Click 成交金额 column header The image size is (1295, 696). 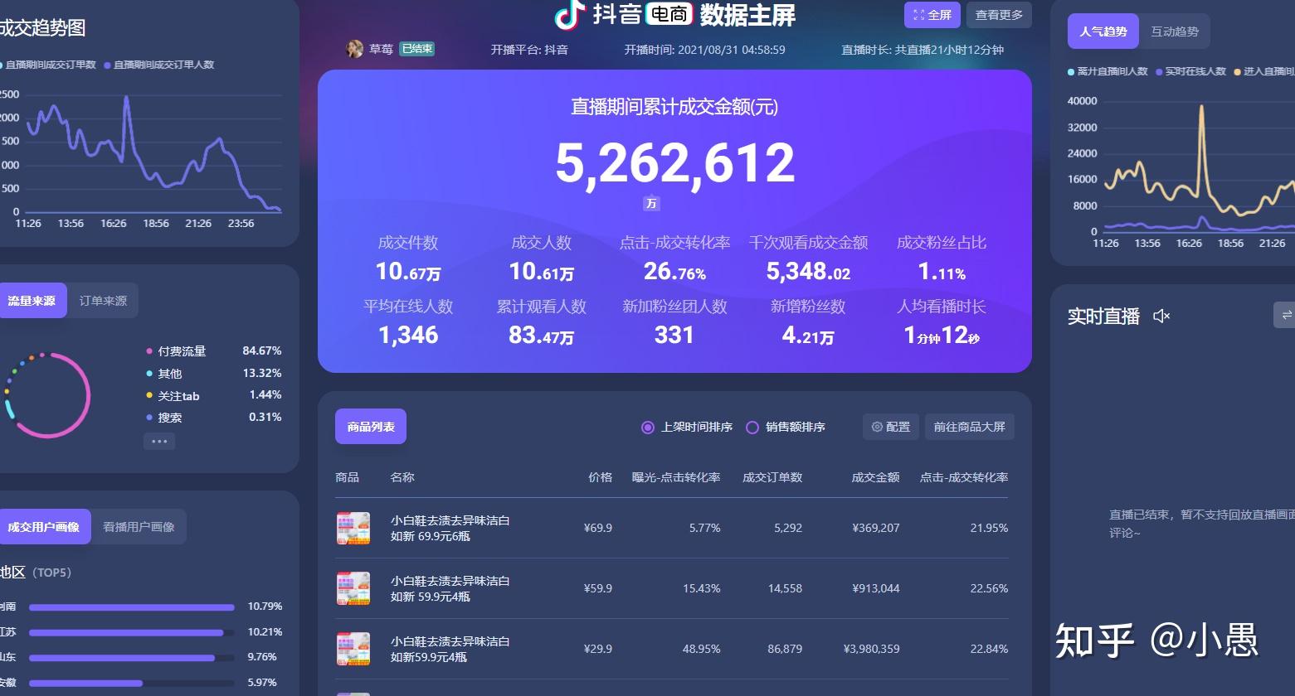pyautogui.click(x=875, y=477)
